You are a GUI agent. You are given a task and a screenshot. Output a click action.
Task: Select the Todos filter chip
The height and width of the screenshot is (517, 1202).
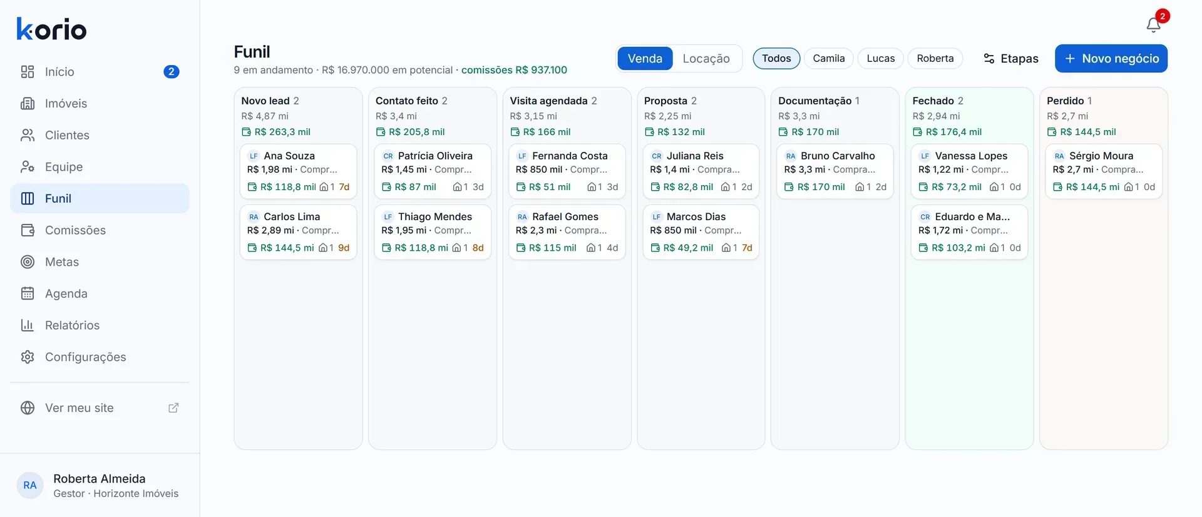pos(776,59)
